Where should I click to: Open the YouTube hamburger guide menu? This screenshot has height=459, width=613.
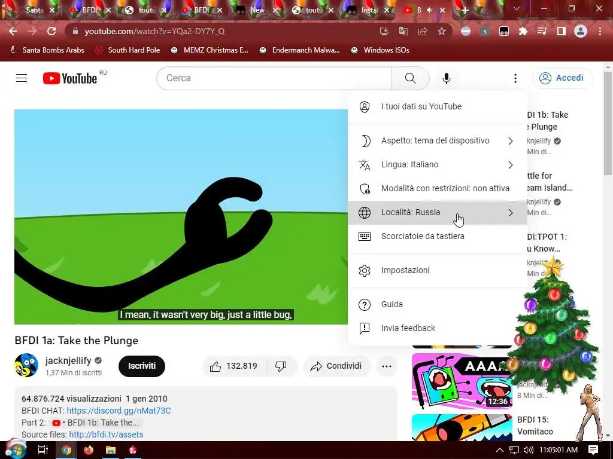[x=22, y=78]
